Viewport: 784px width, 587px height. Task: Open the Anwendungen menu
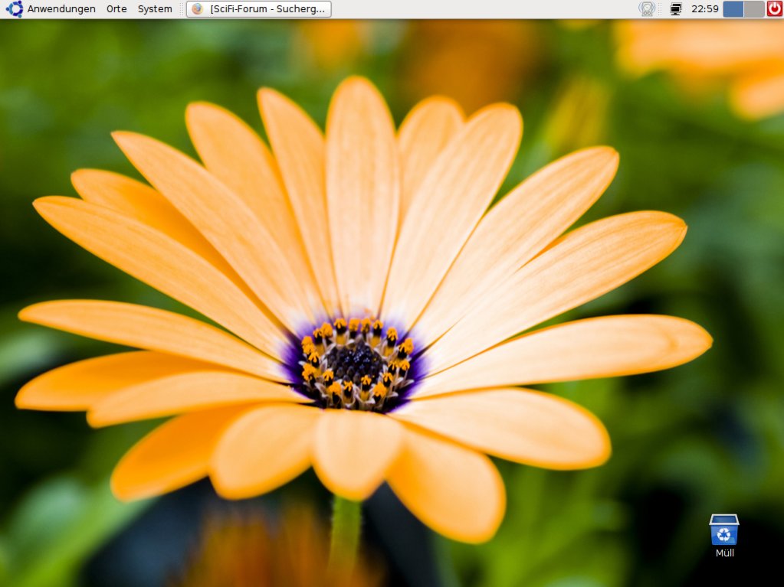(x=61, y=9)
